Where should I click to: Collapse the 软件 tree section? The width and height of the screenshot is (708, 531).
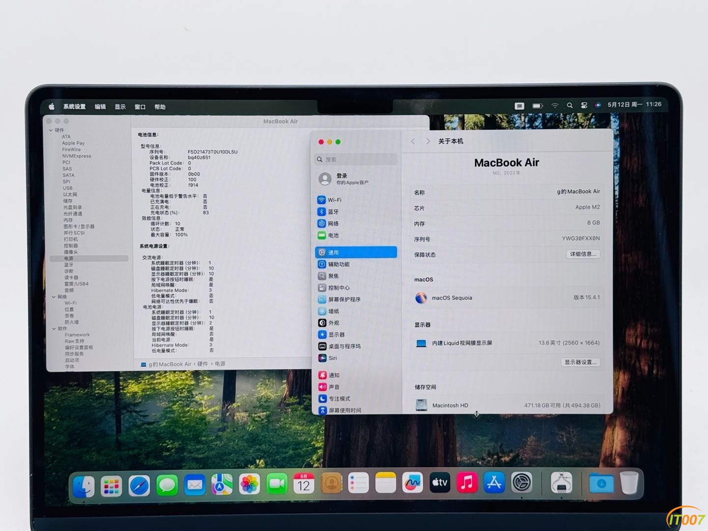coord(54,328)
